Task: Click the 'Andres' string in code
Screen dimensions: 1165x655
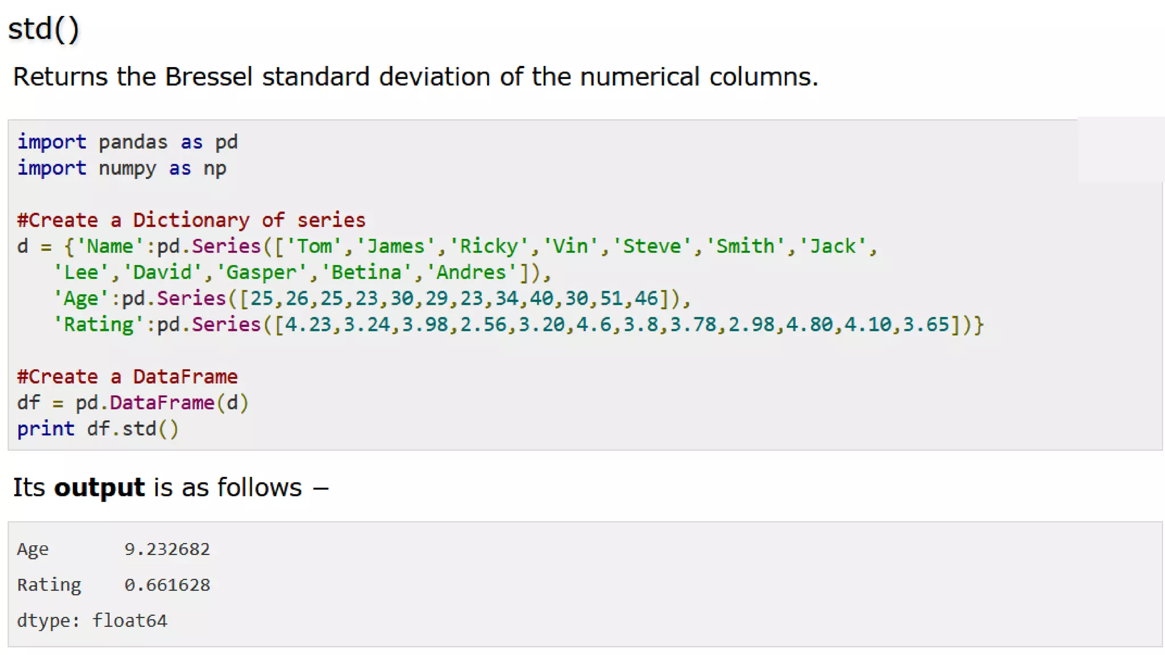Action: (x=472, y=272)
